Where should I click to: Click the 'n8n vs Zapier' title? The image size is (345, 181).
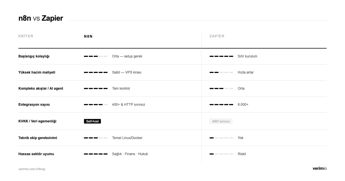(41, 18)
